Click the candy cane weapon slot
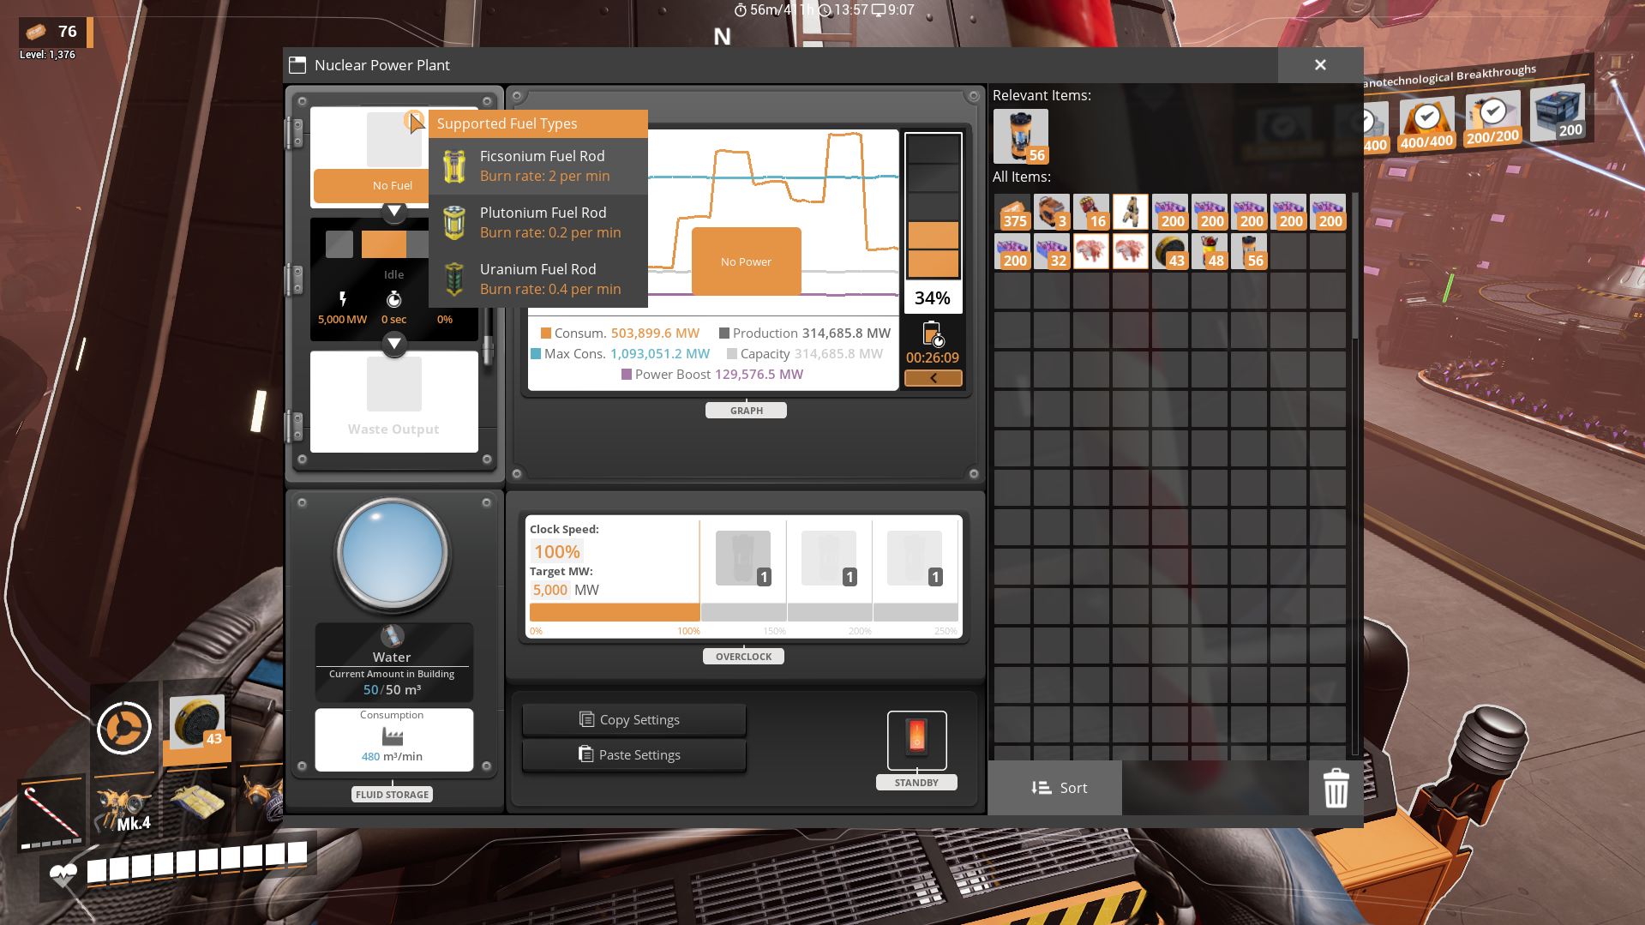This screenshot has width=1645, height=925. click(51, 812)
